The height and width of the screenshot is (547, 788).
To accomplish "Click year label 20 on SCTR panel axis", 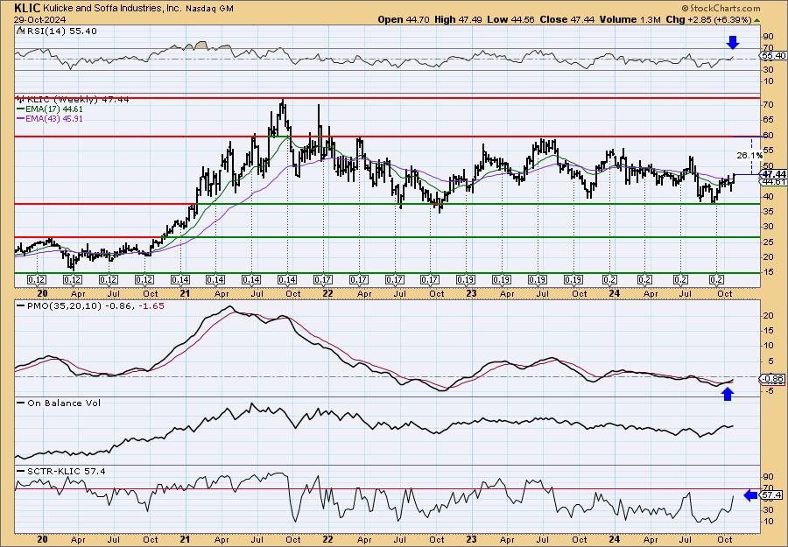I will point(42,539).
